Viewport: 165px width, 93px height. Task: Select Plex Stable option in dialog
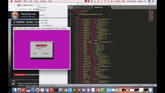point(41,45)
